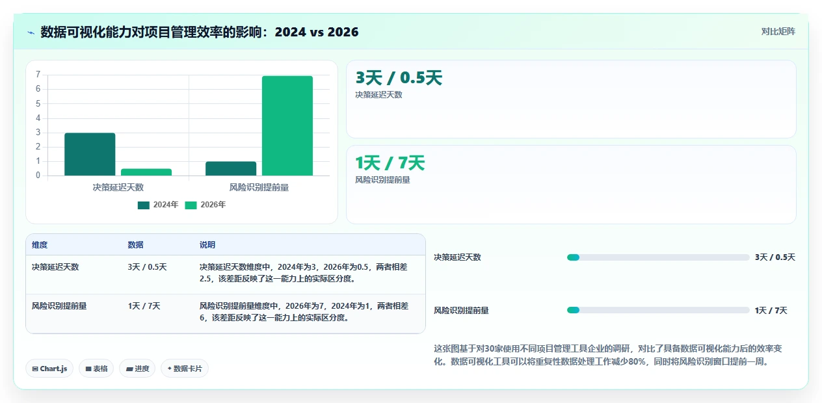Click the 数据卡片 tag chip
This screenshot has width=822, height=403.
[x=185, y=369]
